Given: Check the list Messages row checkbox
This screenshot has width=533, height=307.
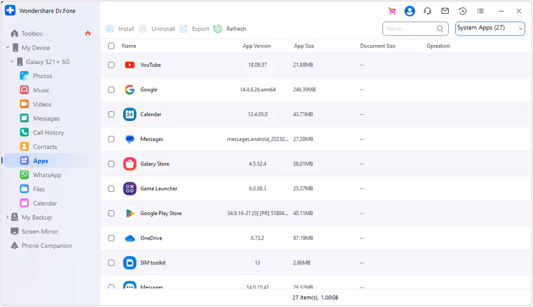Looking at the screenshot, I should coord(111,139).
